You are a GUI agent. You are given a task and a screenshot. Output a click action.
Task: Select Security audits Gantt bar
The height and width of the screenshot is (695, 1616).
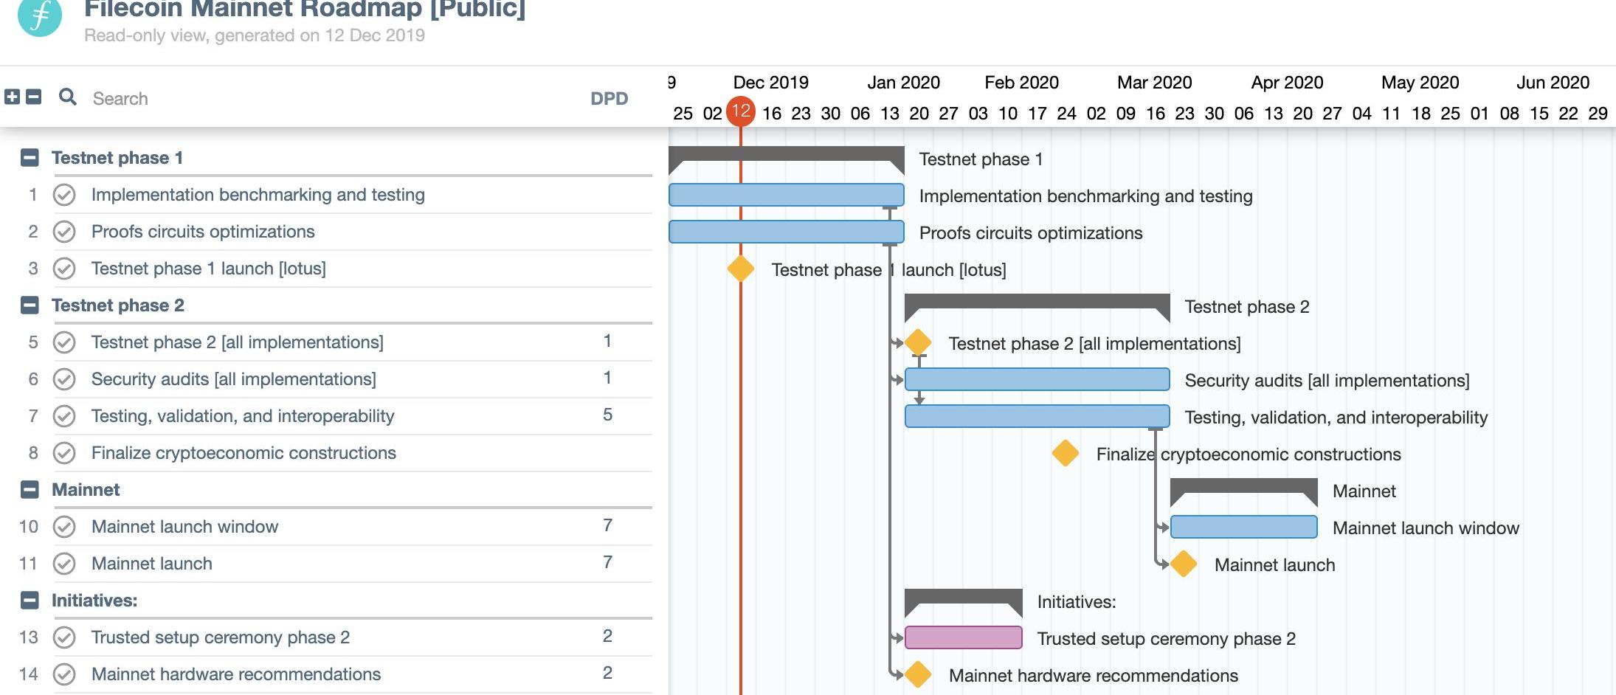(1037, 379)
